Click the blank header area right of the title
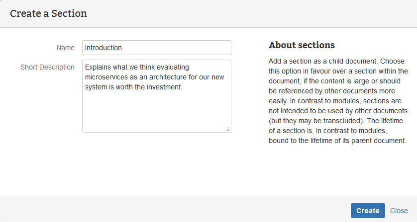Viewport: 417px width, 222px height. [x=249, y=13]
